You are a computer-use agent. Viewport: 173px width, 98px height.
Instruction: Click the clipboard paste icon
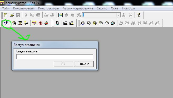click(x=38, y=15)
